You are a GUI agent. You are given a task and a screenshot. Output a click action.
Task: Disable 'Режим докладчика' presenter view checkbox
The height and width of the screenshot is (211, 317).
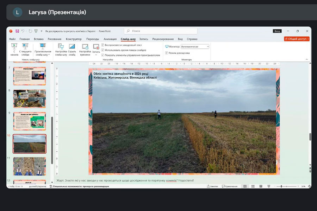point(167,53)
